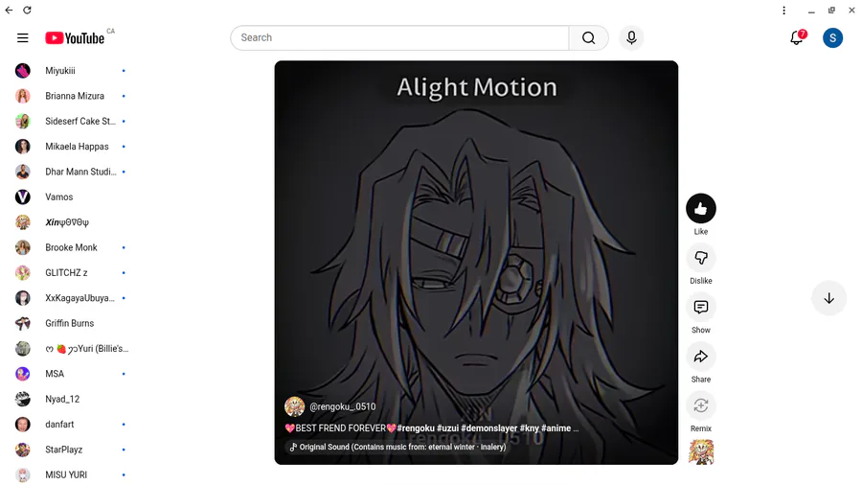Viewport: 862px width, 485px height.
Task: Open the Dhar Mann Studios subscription
Action: coord(72,172)
